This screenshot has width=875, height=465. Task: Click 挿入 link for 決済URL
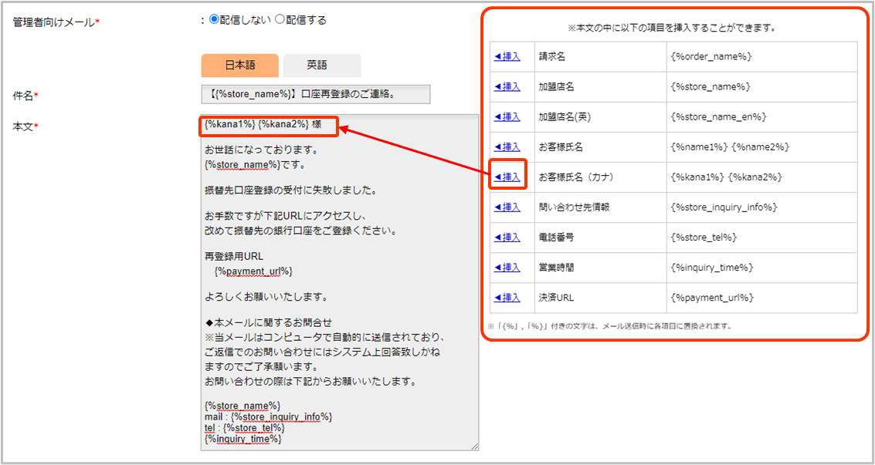point(507,298)
